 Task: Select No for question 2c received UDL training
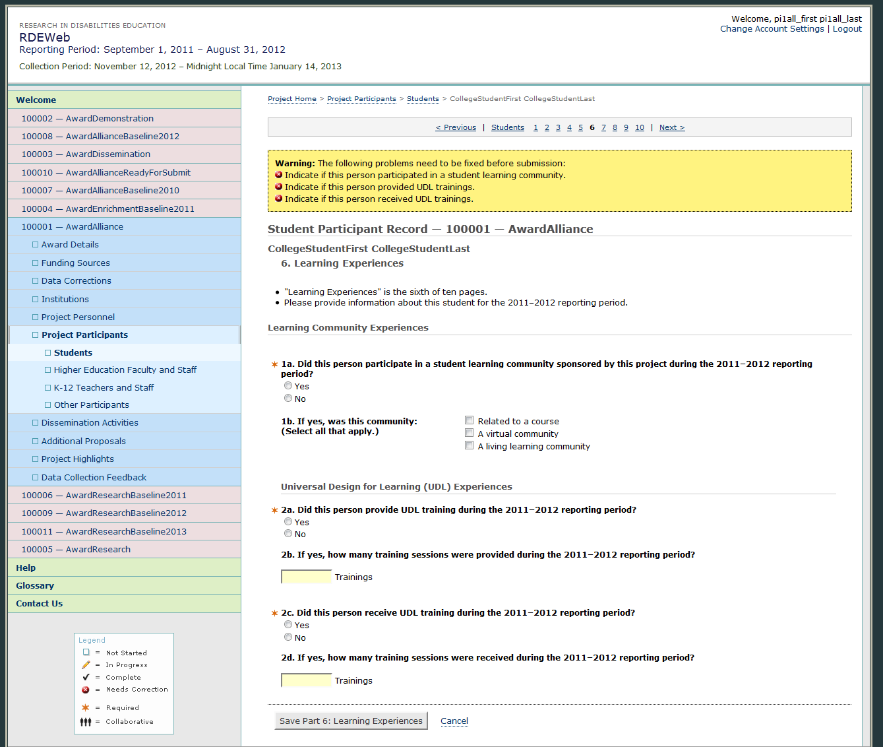point(288,637)
